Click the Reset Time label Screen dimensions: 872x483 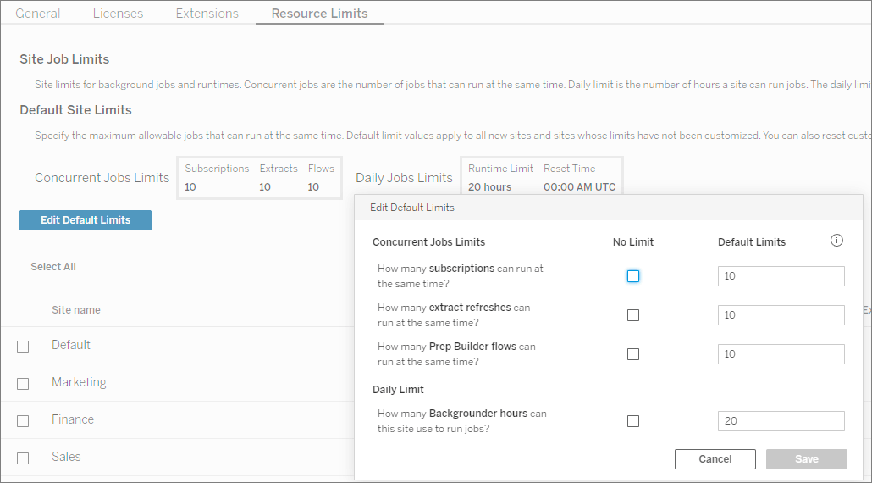(570, 169)
